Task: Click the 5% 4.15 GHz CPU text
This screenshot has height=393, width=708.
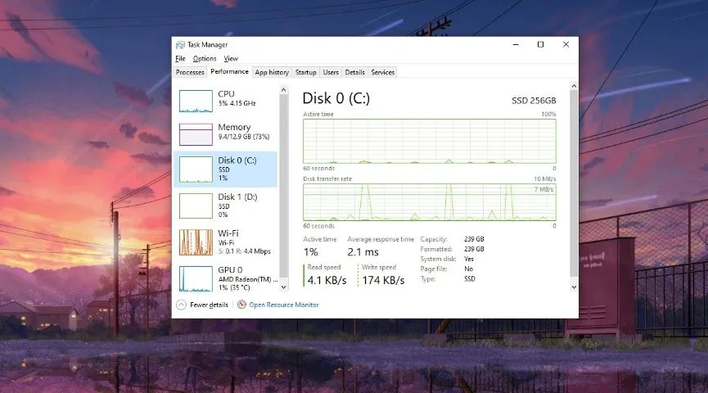Action: click(x=237, y=103)
